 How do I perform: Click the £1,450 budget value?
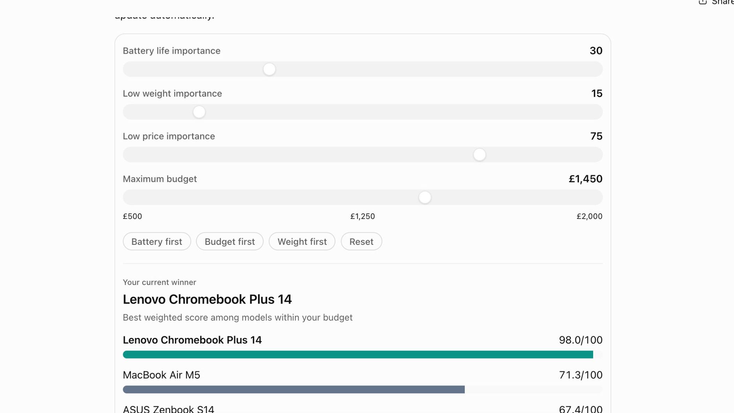tap(585, 179)
